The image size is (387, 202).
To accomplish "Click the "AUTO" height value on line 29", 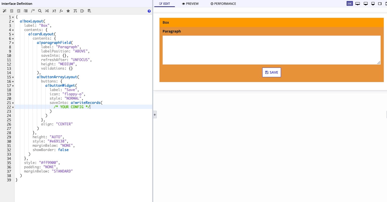I will click(x=56, y=137).
